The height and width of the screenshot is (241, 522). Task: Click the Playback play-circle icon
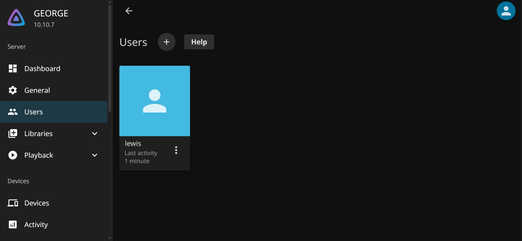tap(13, 155)
